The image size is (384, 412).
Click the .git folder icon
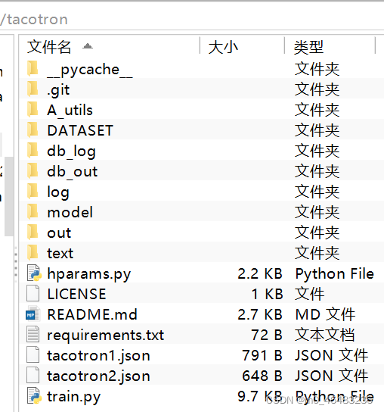(x=33, y=89)
